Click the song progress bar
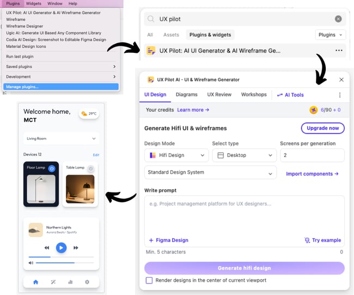Viewport: 354px width, 295px height. tap(61, 257)
